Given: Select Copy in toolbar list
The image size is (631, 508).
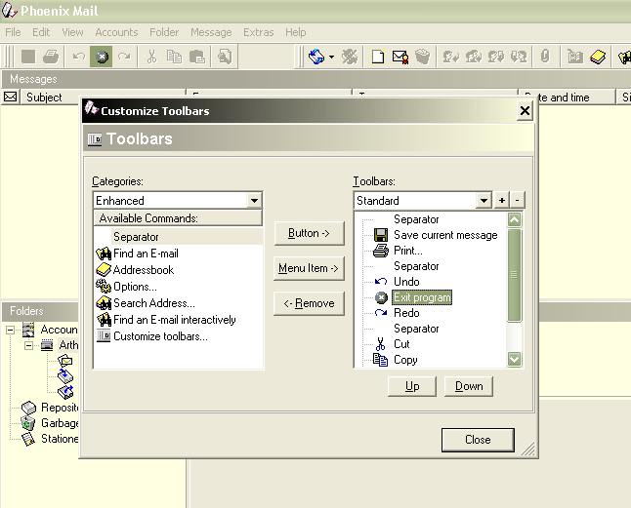Looking at the screenshot, I should (405, 360).
